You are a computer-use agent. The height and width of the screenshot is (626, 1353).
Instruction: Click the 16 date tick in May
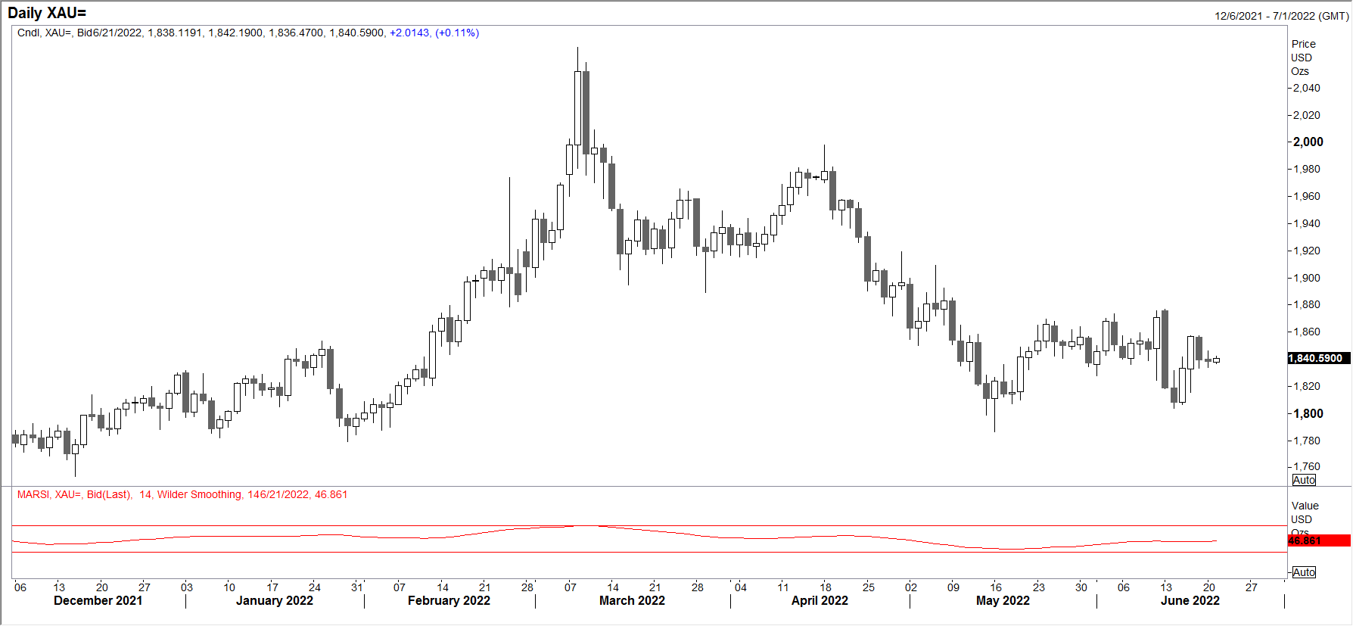(996, 587)
